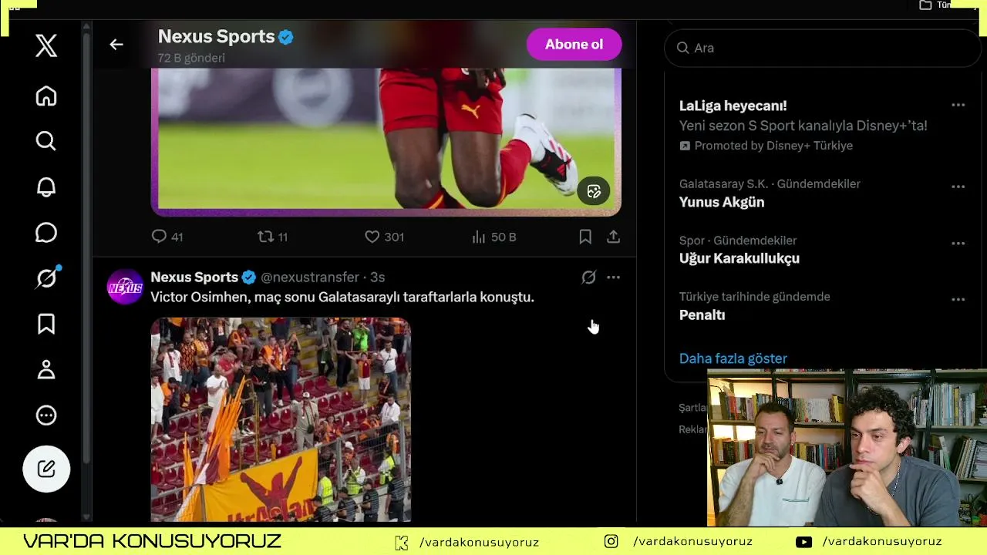This screenshot has width=987, height=555.
Task: Open options for the Yunus Akgün trend
Action: [958, 187]
